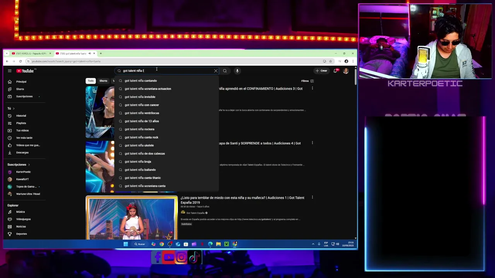Open KarterPoetic channel subscription
This screenshot has width=495, height=278.
pyautogui.click(x=23, y=172)
